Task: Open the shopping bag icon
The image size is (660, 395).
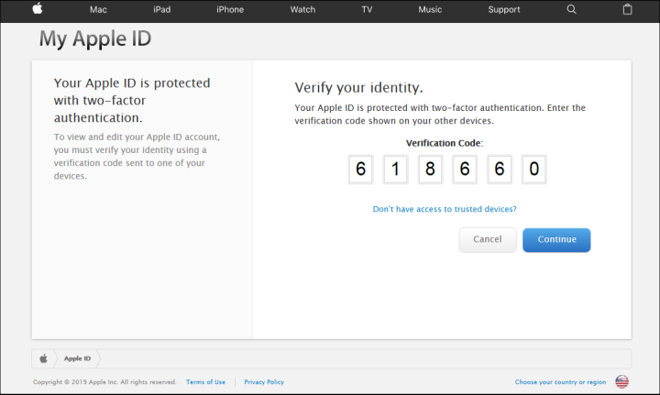Action: pyautogui.click(x=627, y=9)
